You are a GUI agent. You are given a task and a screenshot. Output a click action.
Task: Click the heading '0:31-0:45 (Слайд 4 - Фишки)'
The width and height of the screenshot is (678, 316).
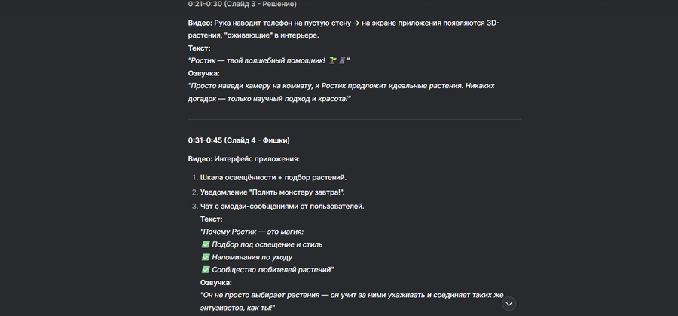coord(239,140)
